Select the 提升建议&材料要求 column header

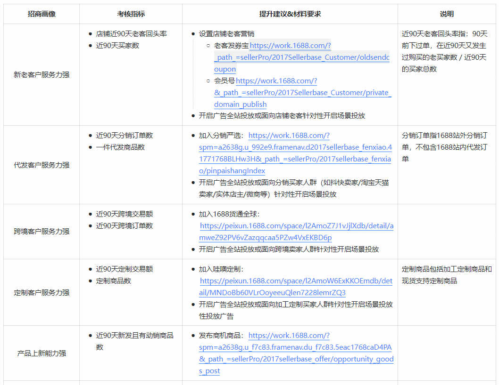pyautogui.click(x=290, y=14)
